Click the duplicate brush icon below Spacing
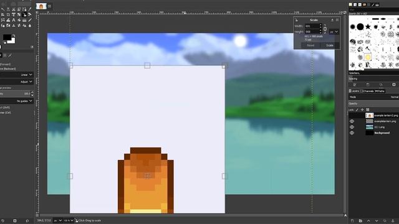The height and width of the screenshot is (224, 399). [x=381, y=85]
